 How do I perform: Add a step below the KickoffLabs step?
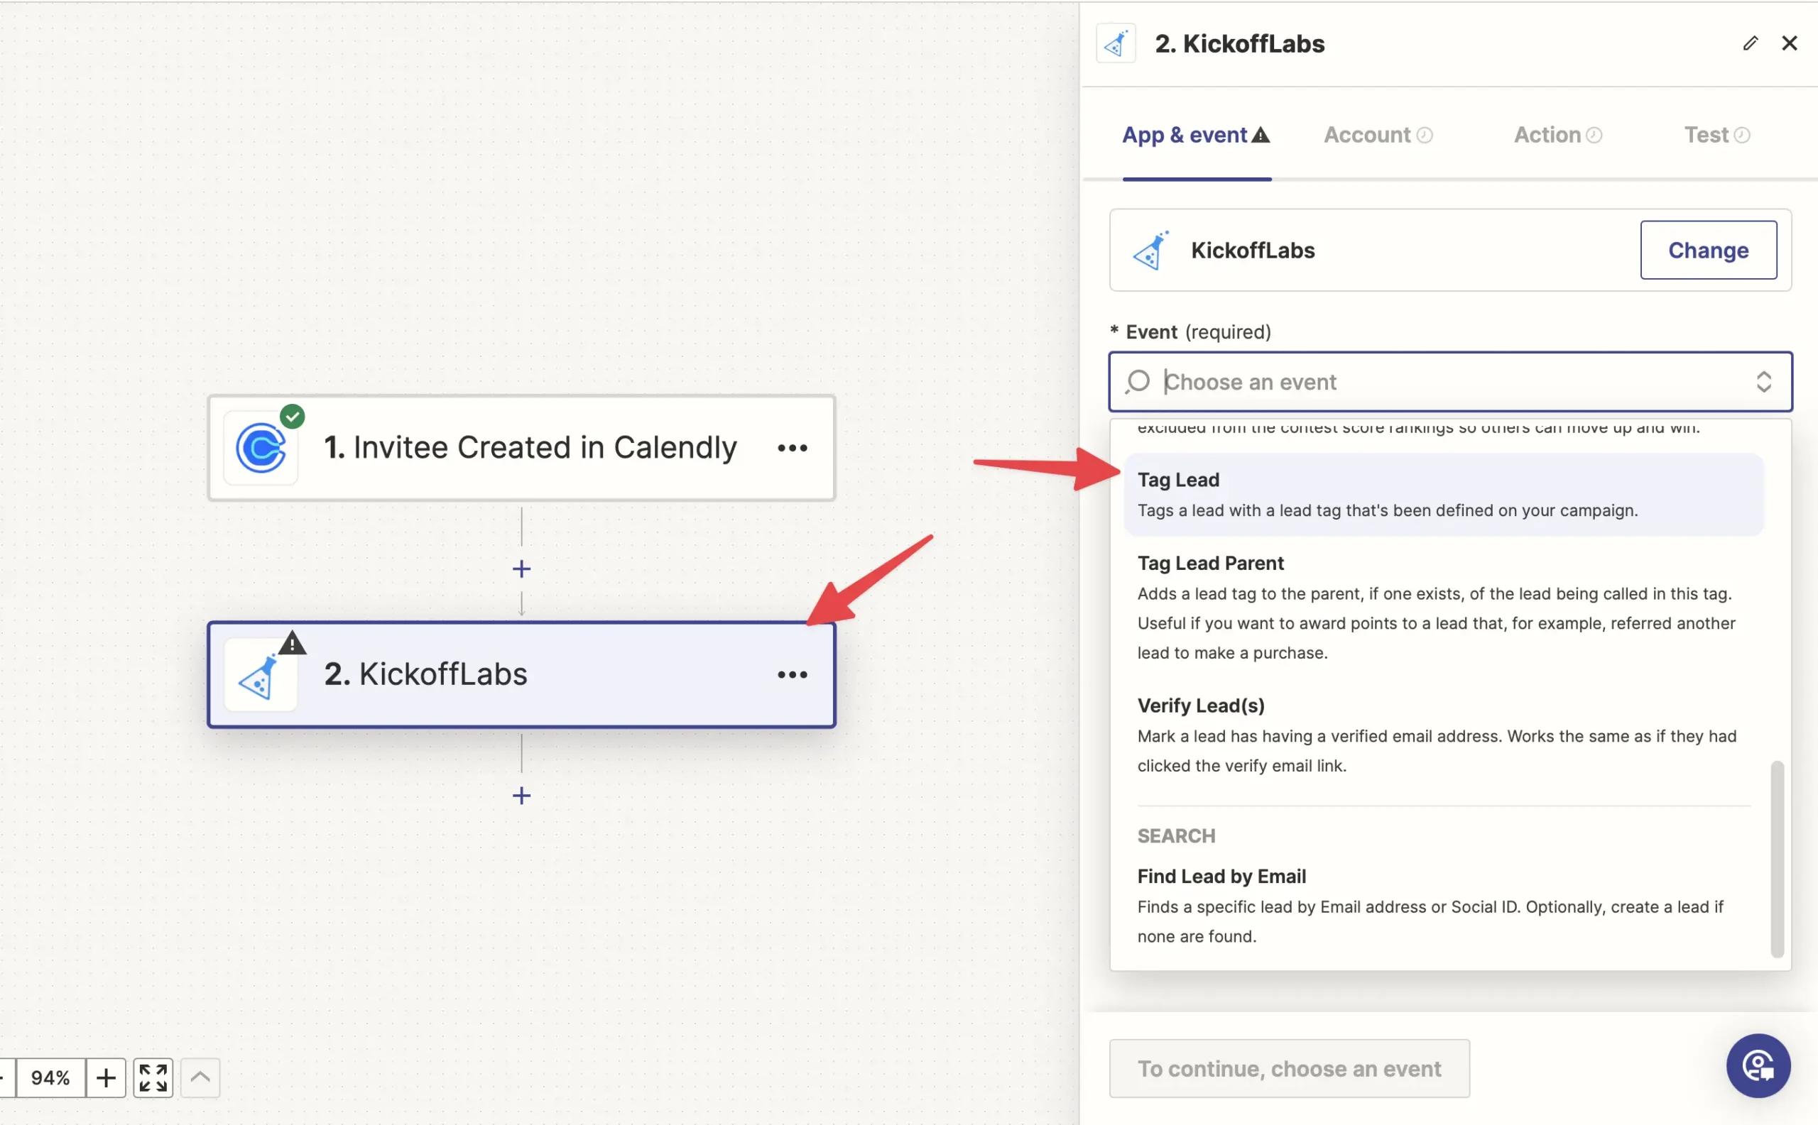click(x=522, y=796)
